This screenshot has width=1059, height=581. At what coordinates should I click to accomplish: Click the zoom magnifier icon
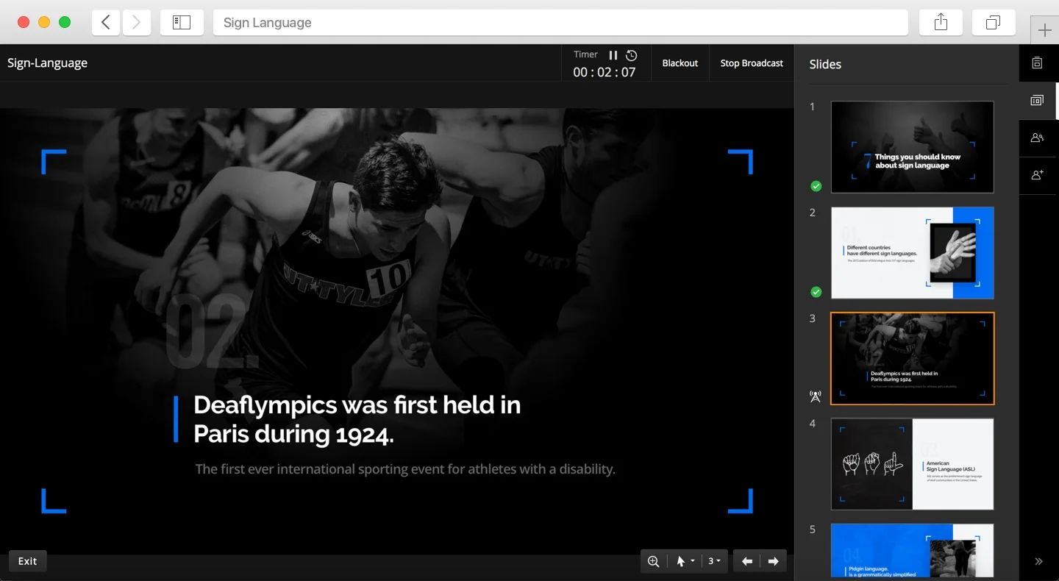coord(653,561)
